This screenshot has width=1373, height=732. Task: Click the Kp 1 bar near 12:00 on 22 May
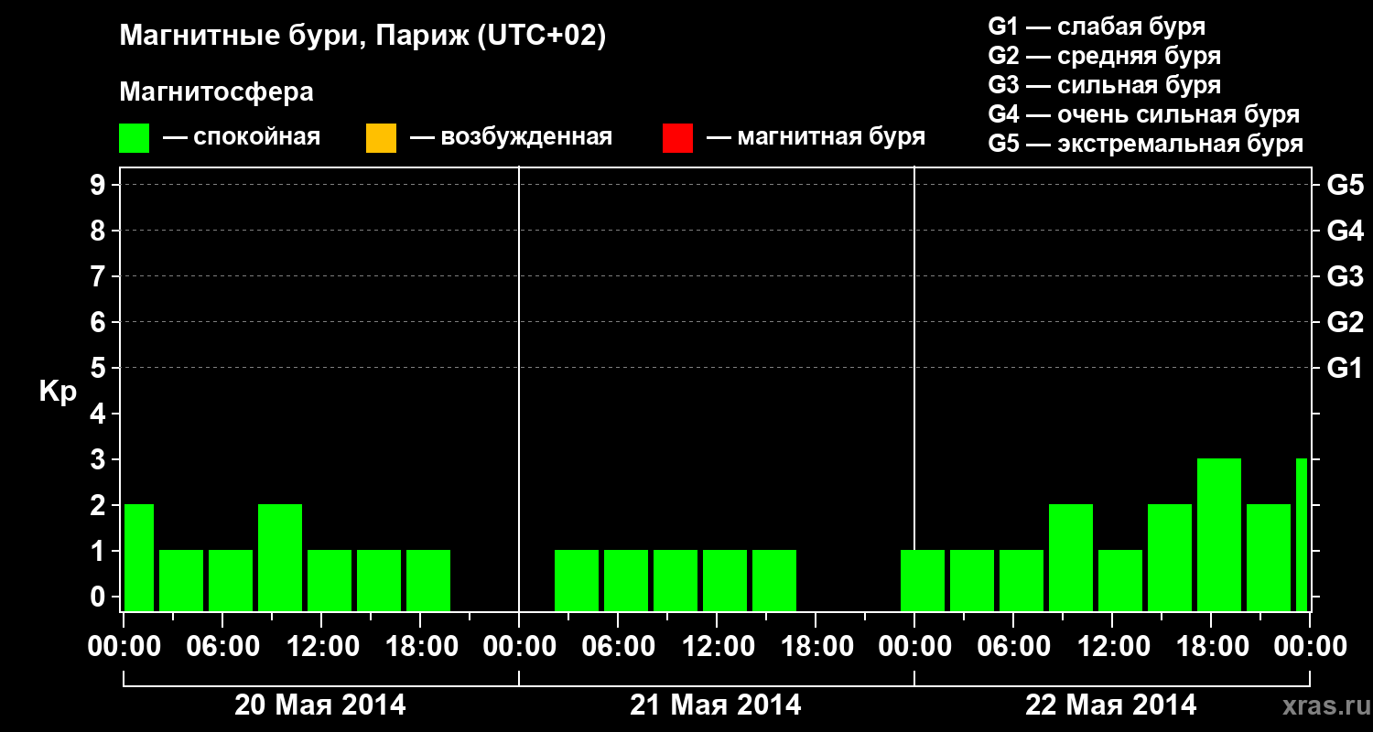[x=1120, y=580]
